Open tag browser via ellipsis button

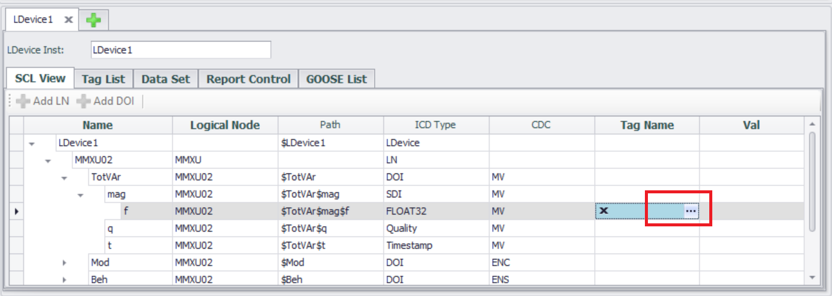coord(691,211)
